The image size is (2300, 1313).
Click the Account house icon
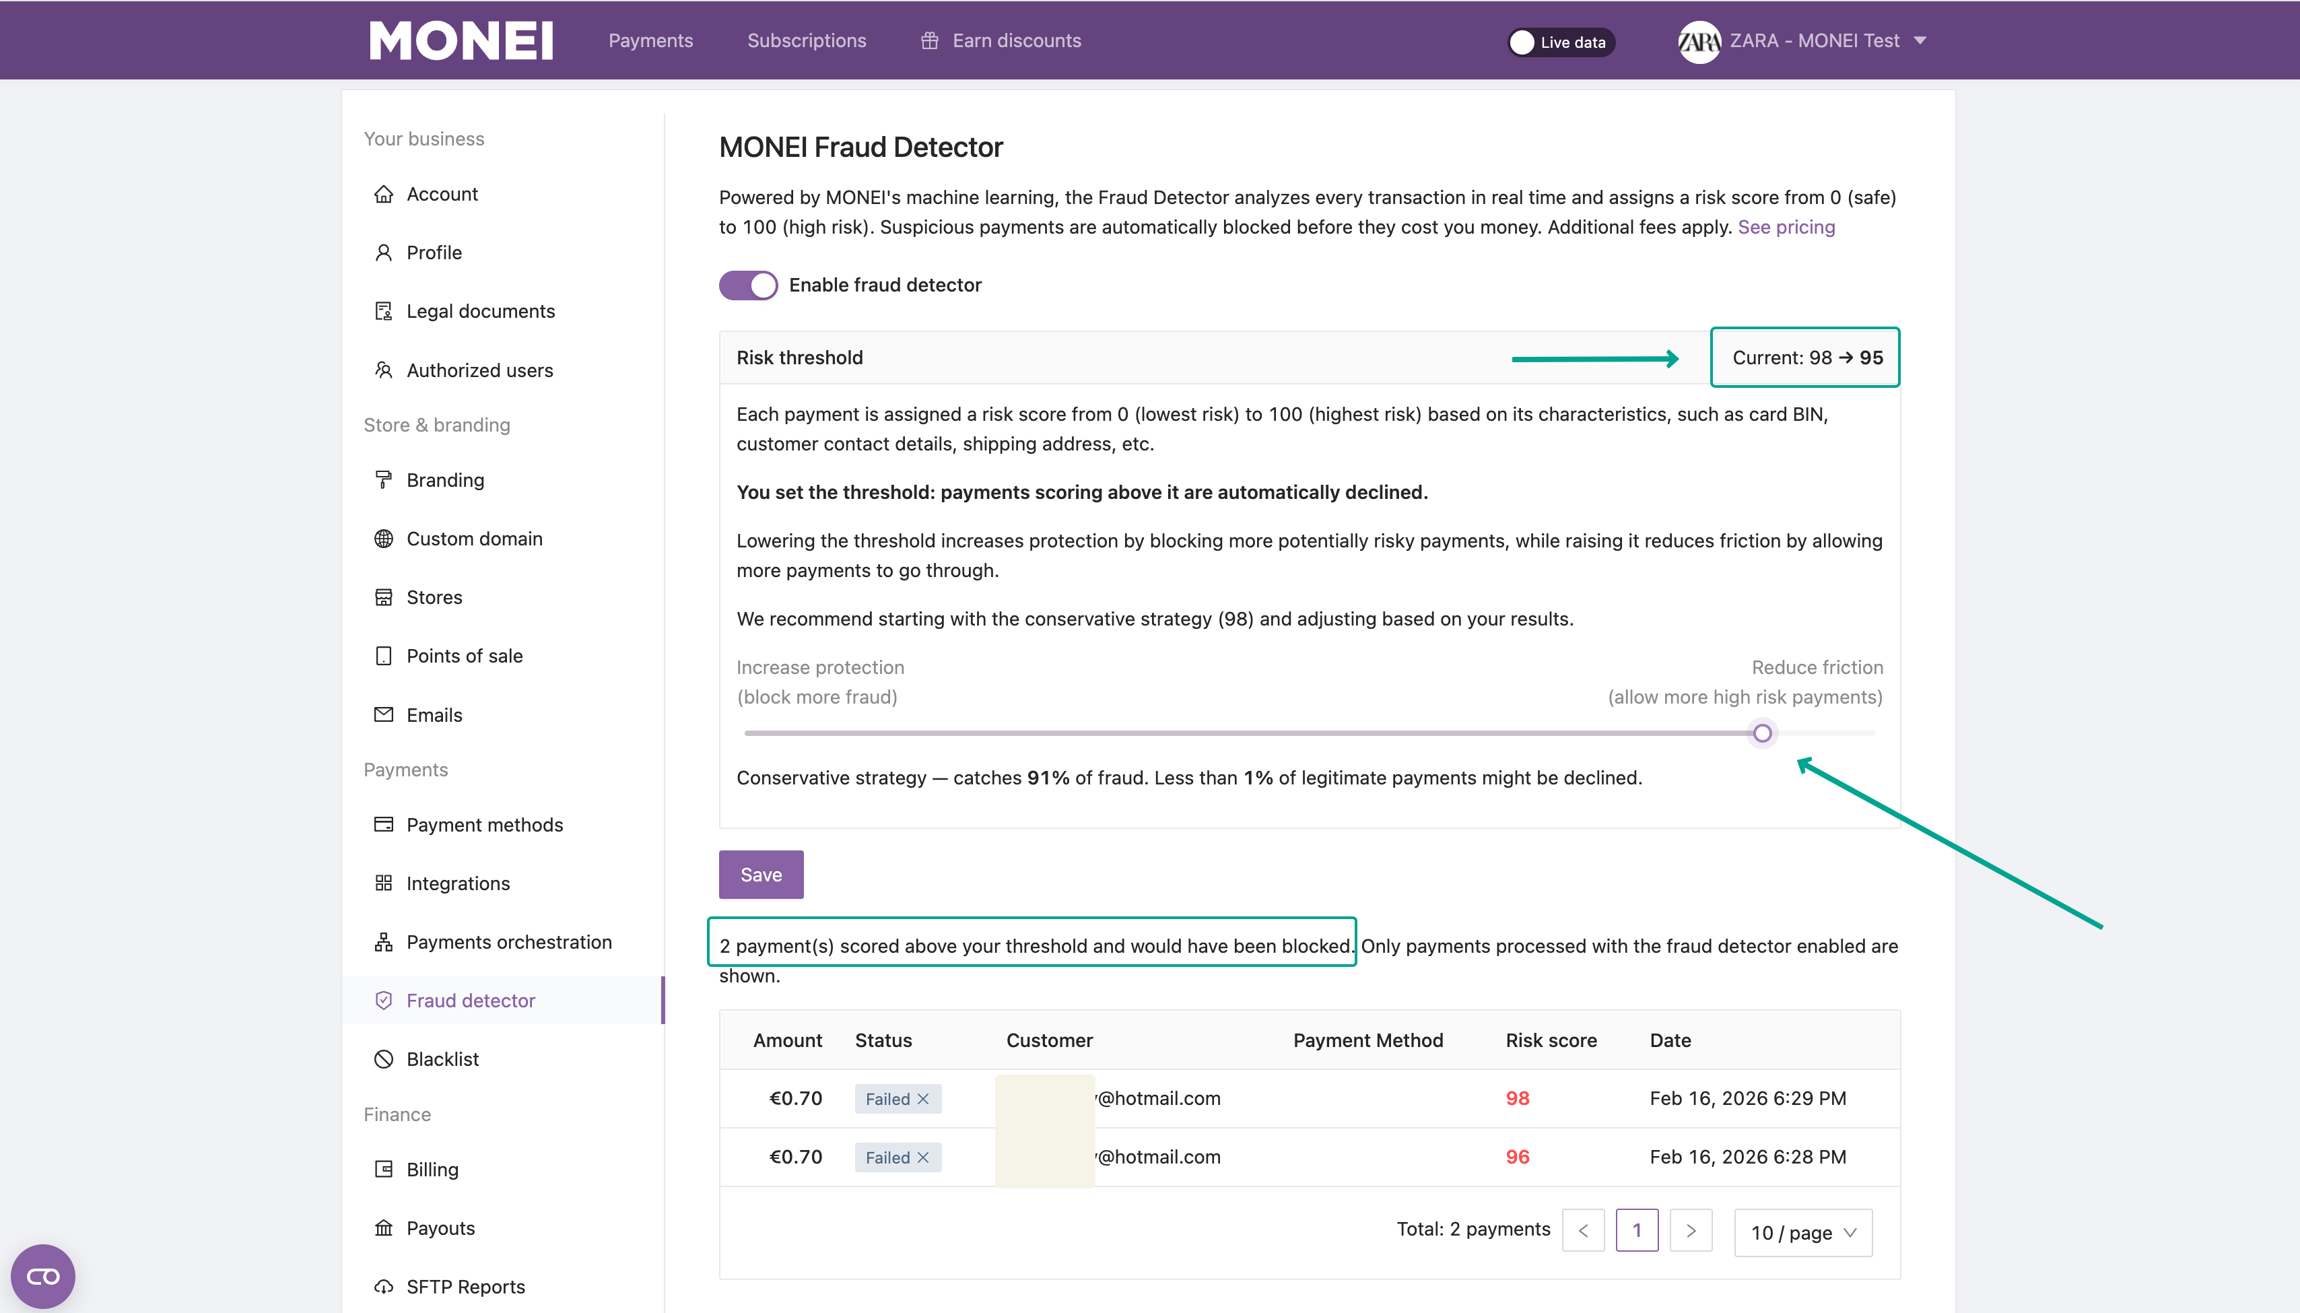[383, 194]
